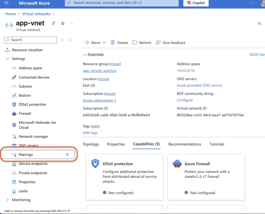
Task: Click move link next to Location
Action: click(x=103, y=79)
